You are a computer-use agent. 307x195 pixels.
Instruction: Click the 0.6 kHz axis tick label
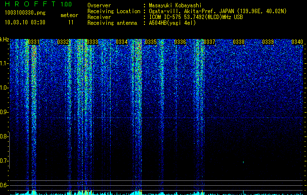pos(4,185)
